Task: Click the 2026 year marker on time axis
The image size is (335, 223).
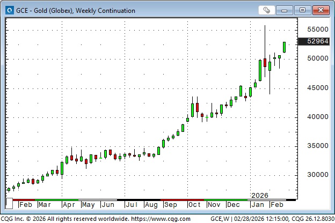Action: coord(259,195)
